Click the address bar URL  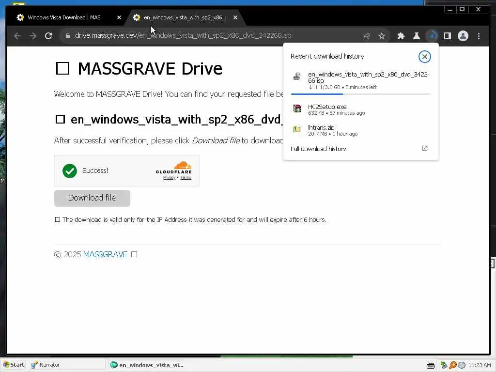click(x=183, y=35)
